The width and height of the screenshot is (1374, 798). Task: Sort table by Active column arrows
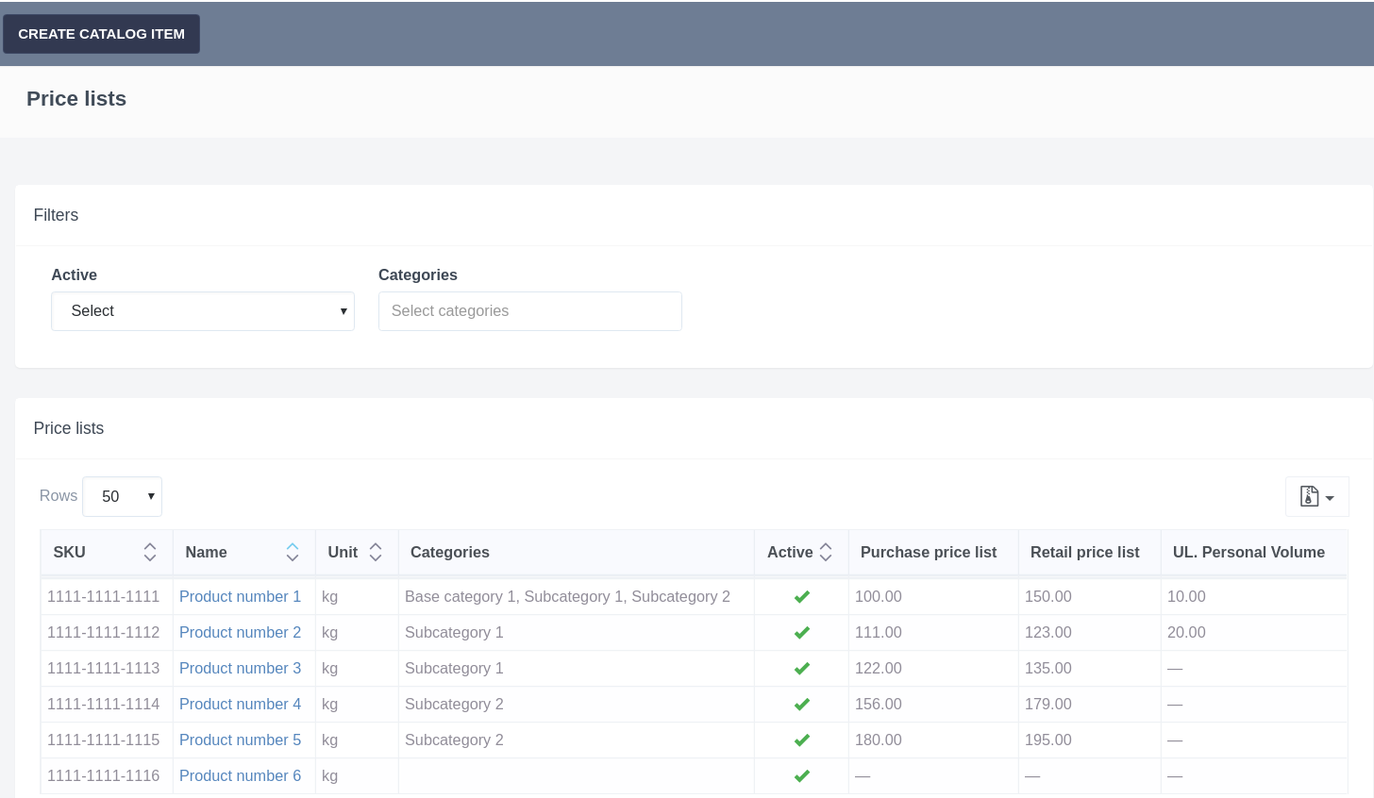826,553
